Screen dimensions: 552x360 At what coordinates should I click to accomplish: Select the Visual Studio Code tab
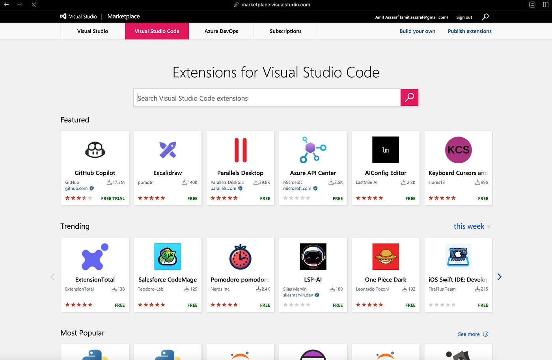point(157,31)
